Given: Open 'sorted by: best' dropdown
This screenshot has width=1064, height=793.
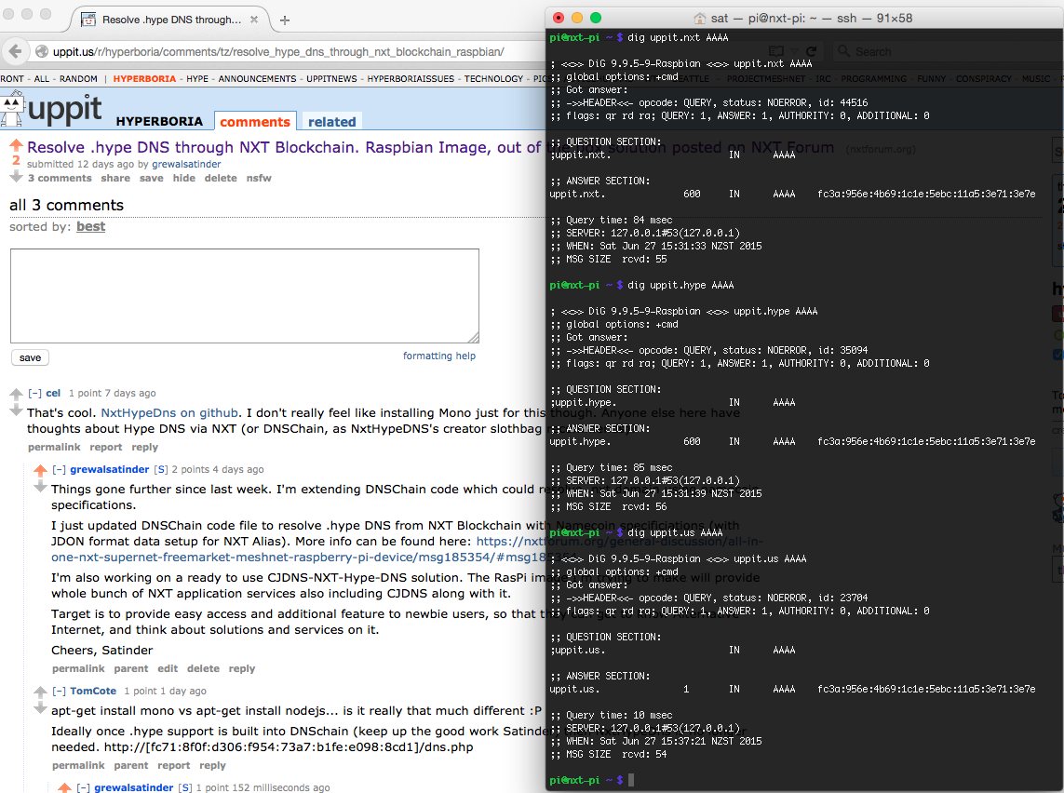Looking at the screenshot, I should pos(91,226).
